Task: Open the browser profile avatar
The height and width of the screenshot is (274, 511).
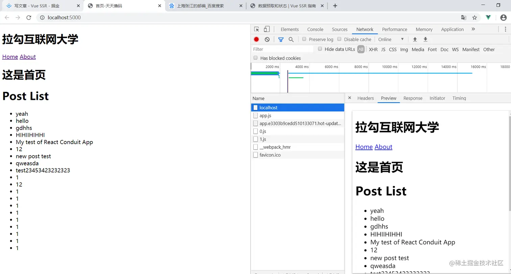Action: click(503, 18)
